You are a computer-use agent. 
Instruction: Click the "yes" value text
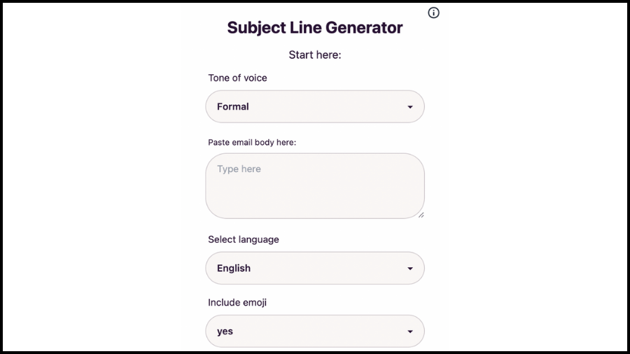(225, 332)
